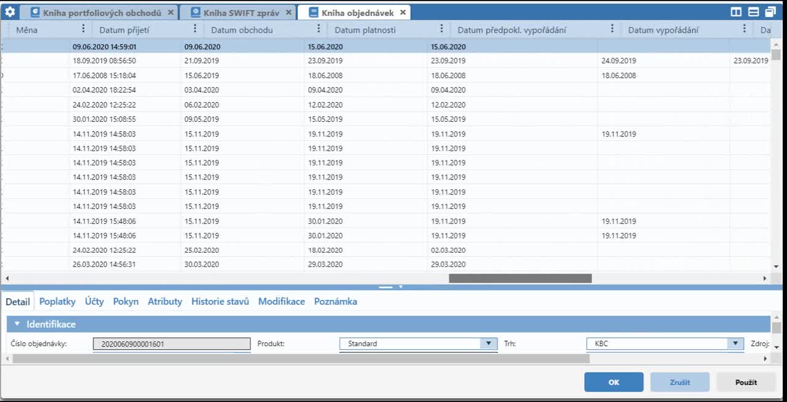Open the settings gear icon
The height and width of the screenshot is (402, 787).
click(10, 12)
